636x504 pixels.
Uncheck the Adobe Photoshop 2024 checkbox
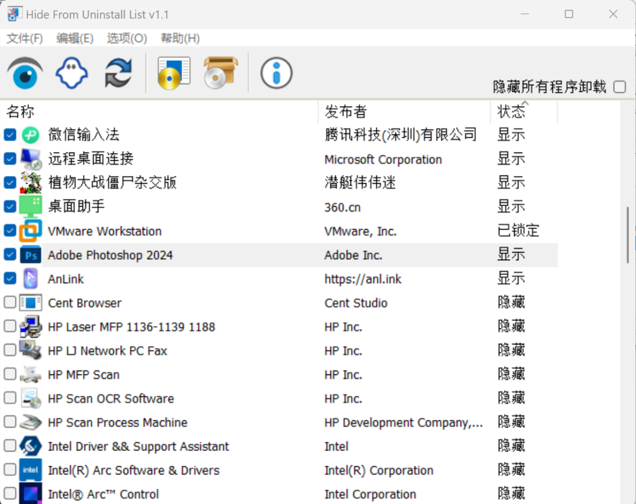10,254
